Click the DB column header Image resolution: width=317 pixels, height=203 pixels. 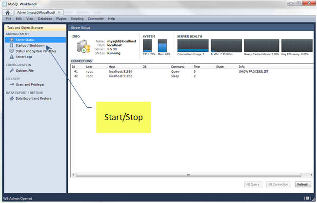click(144, 66)
